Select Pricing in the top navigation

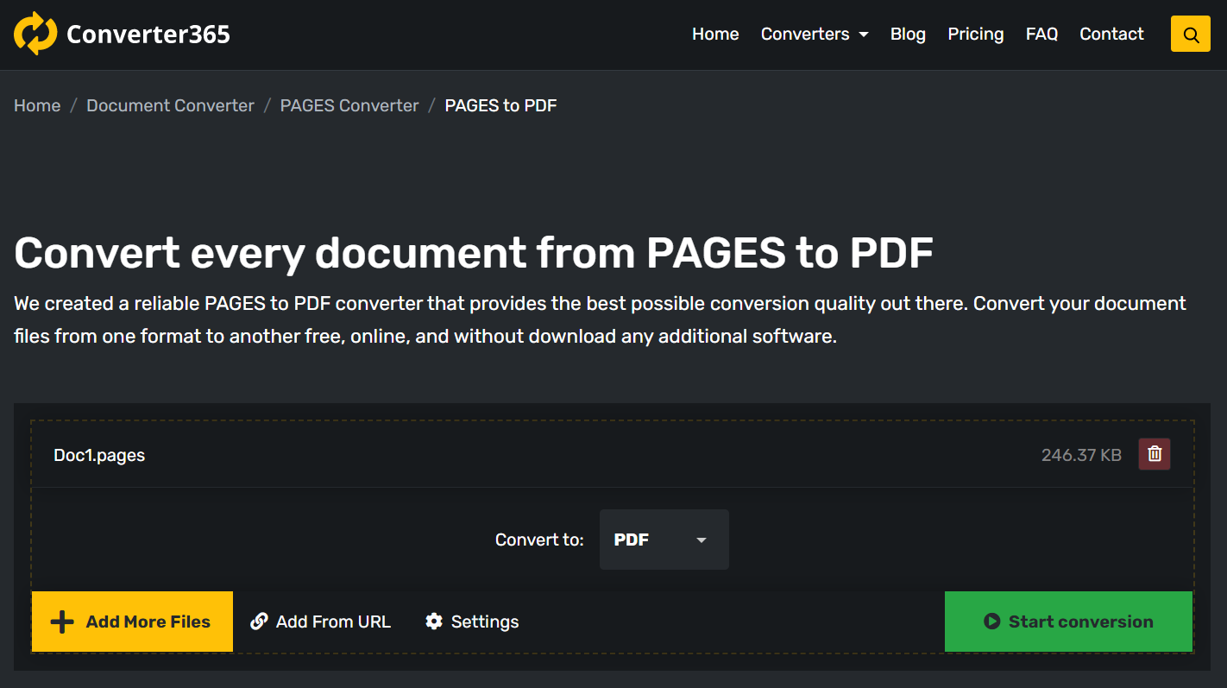point(975,34)
